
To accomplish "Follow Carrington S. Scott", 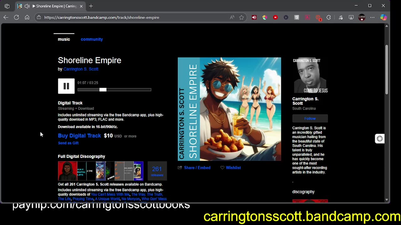I will pos(310,118).
